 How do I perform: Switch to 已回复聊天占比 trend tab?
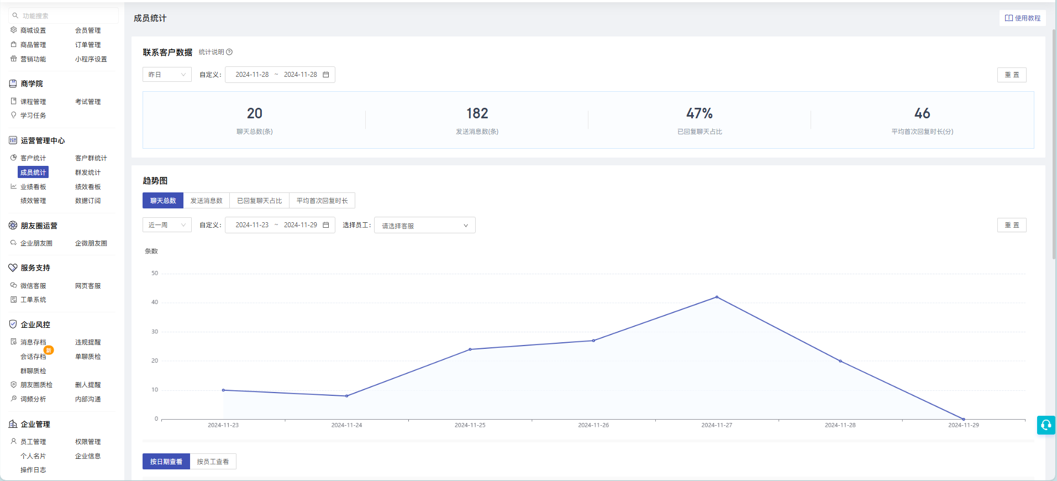coord(260,201)
